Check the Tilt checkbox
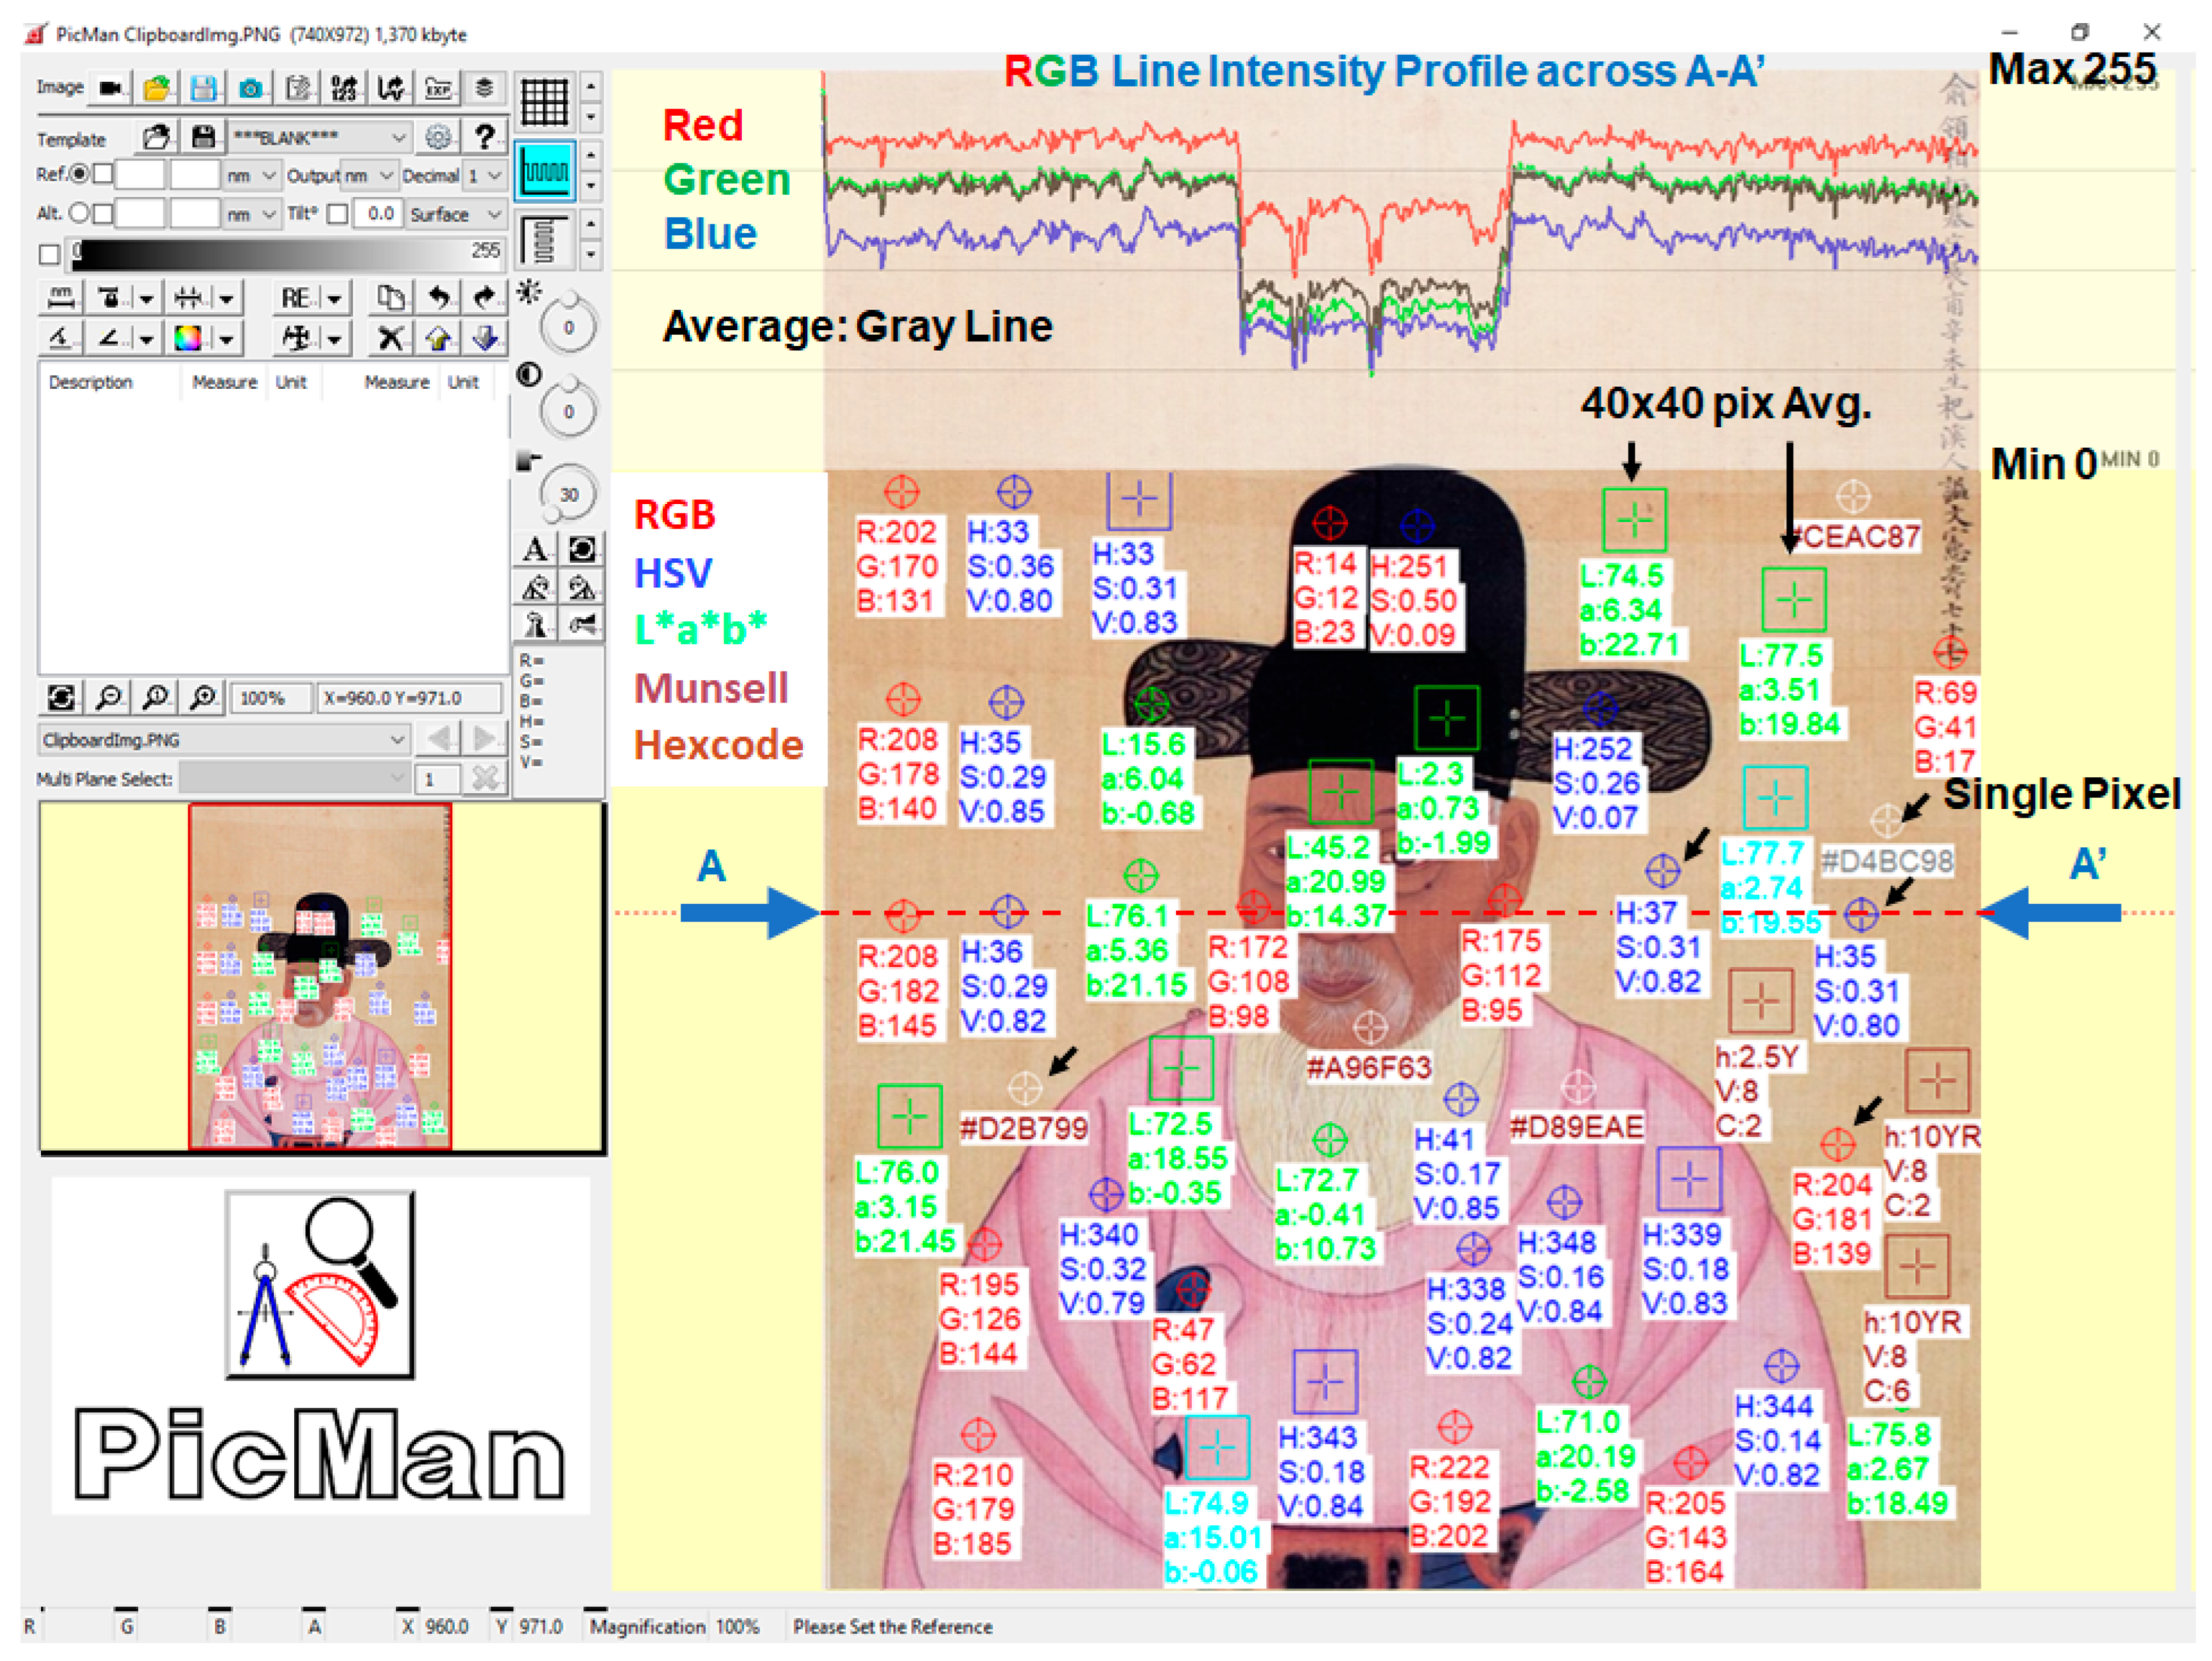 [x=338, y=214]
